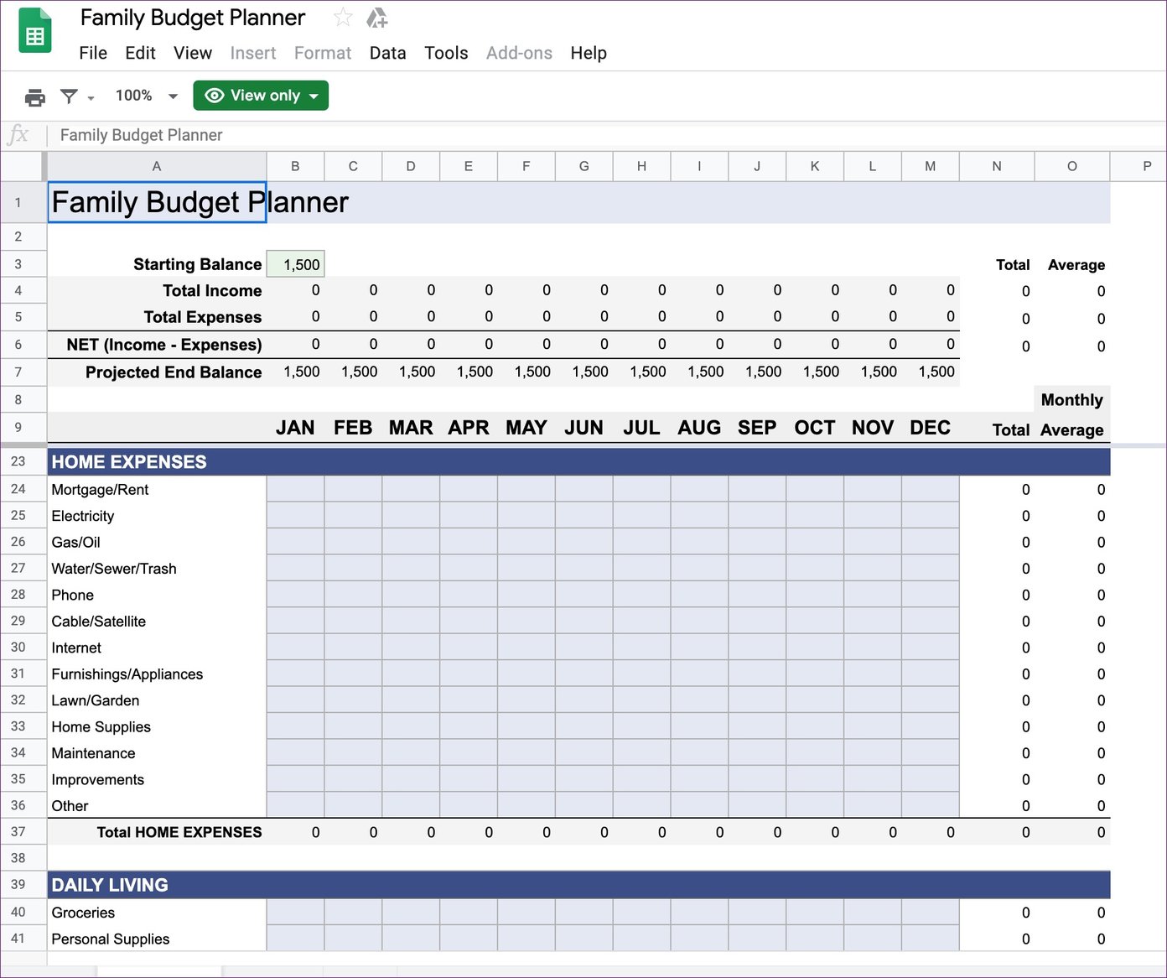Open the Help menu
Screen dimensions: 1167x978
coord(589,53)
